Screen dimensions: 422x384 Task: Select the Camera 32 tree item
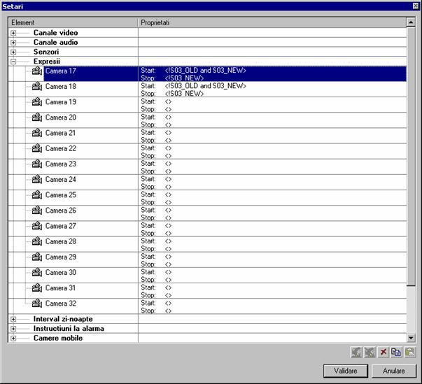click(61, 304)
